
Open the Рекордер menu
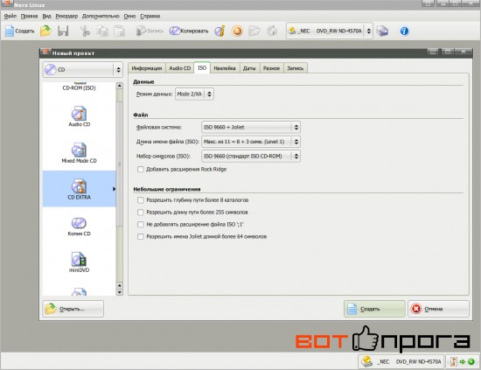coord(66,16)
